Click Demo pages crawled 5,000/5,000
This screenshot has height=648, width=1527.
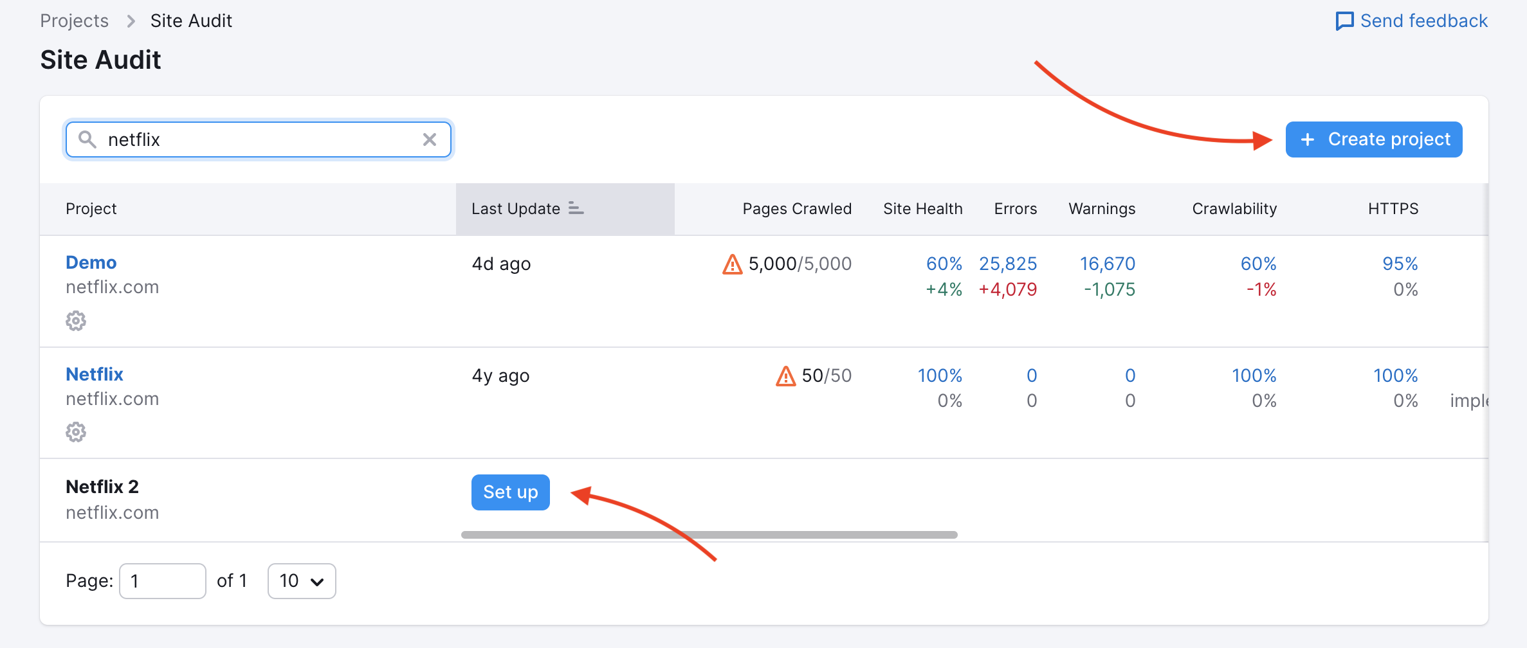pyautogui.click(x=800, y=264)
